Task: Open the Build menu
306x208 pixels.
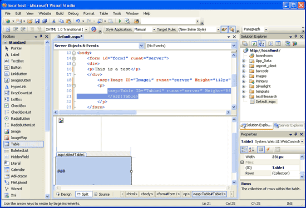Action: 60,13
